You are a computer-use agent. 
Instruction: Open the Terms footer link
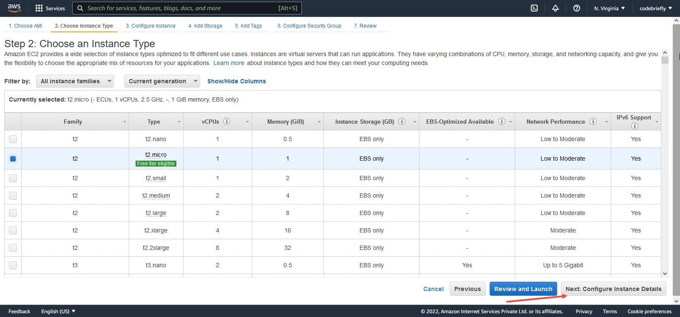(x=610, y=311)
